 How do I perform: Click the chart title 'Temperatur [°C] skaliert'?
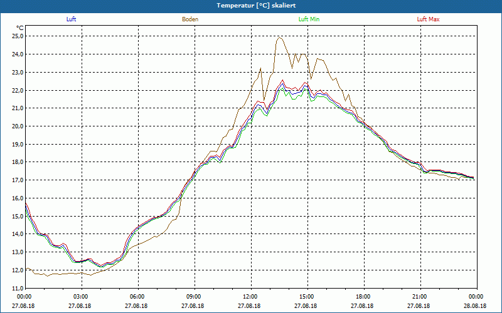256,6
